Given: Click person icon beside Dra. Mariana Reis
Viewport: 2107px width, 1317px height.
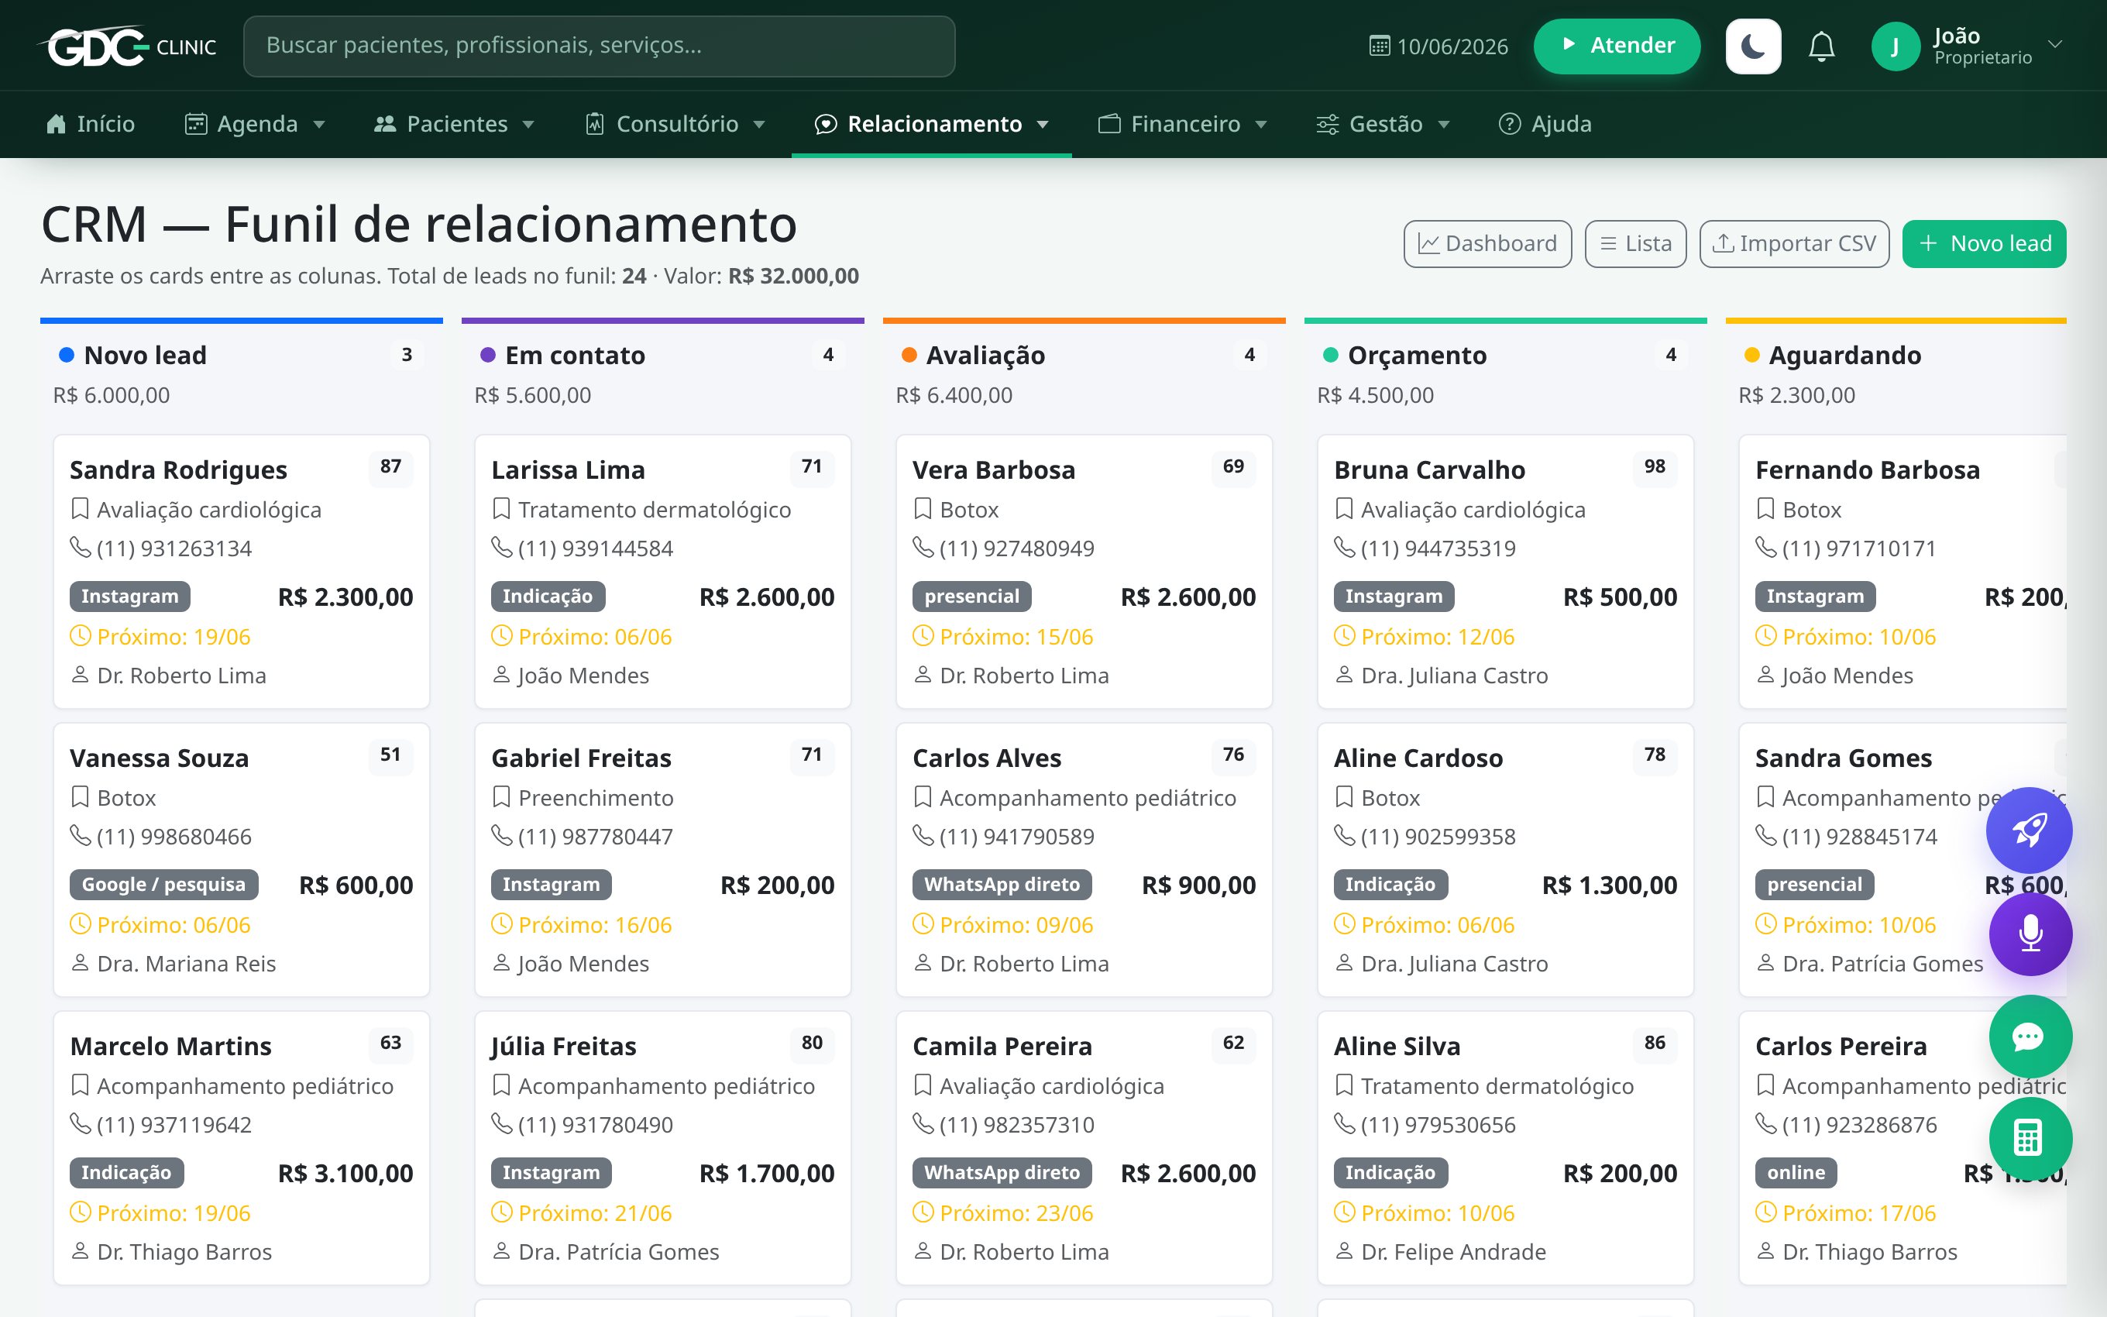Looking at the screenshot, I should click(80, 964).
